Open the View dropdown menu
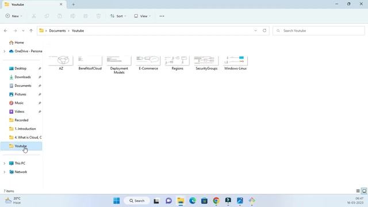This screenshot has height=207, width=368. (142, 16)
